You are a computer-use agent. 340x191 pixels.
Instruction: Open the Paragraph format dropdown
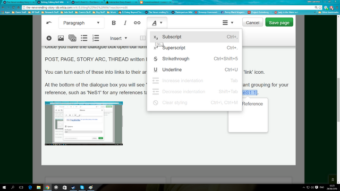click(81, 23)
